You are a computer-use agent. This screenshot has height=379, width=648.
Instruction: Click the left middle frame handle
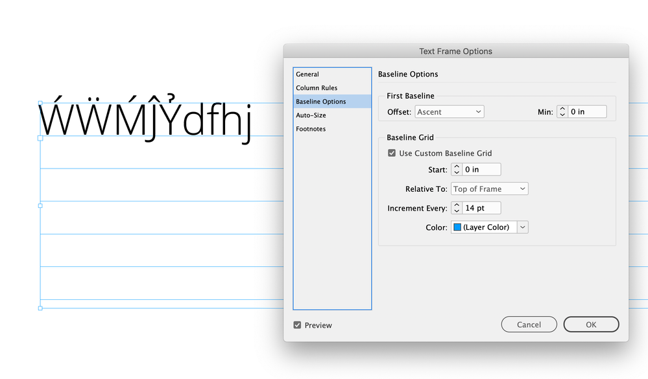tap(40, 205)
